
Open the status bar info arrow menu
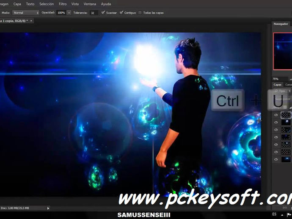pyautogui.click(x=48, y=208)
